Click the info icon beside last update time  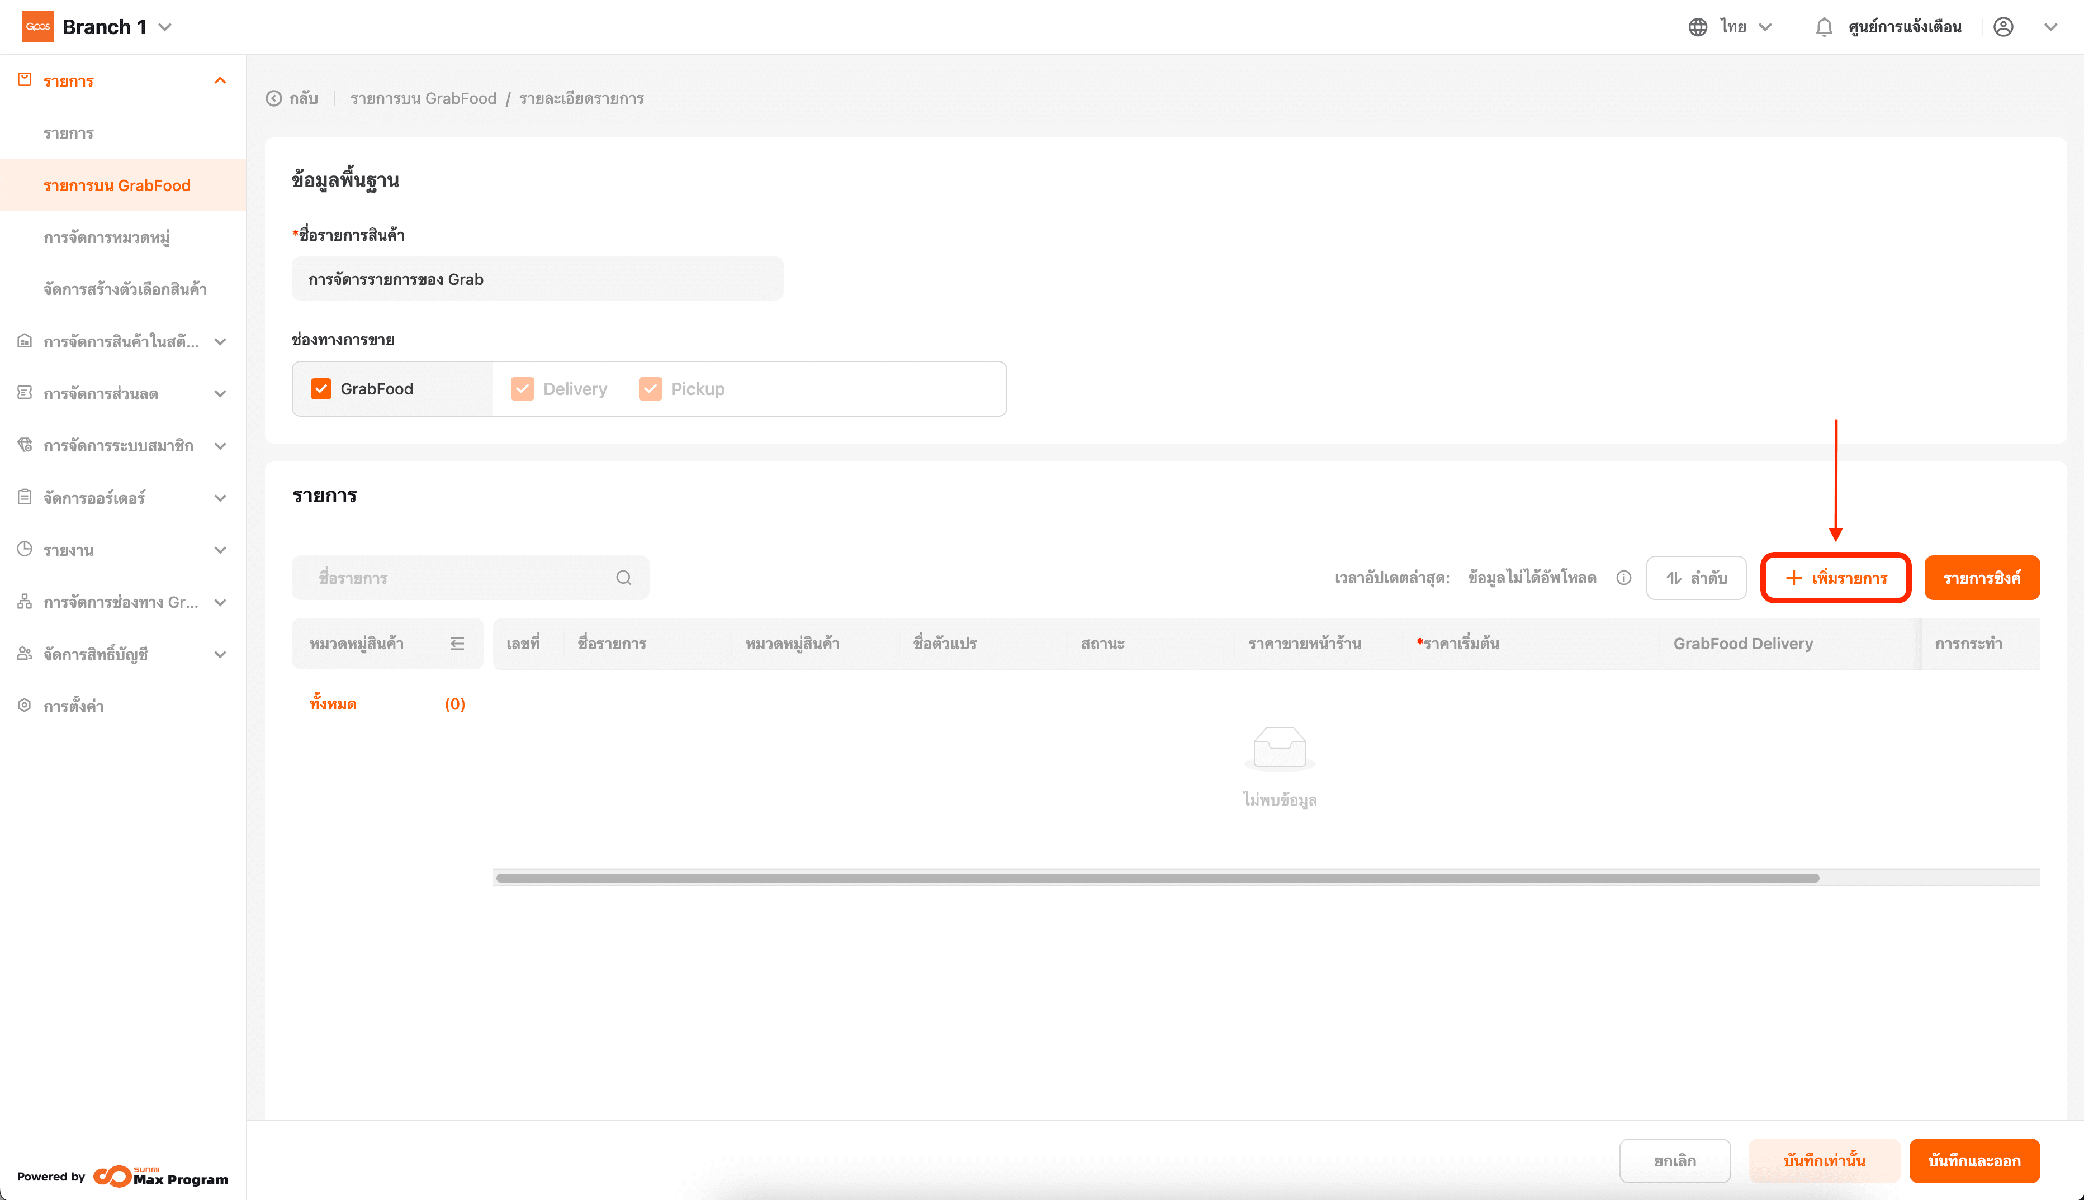tap(1624, 578)
